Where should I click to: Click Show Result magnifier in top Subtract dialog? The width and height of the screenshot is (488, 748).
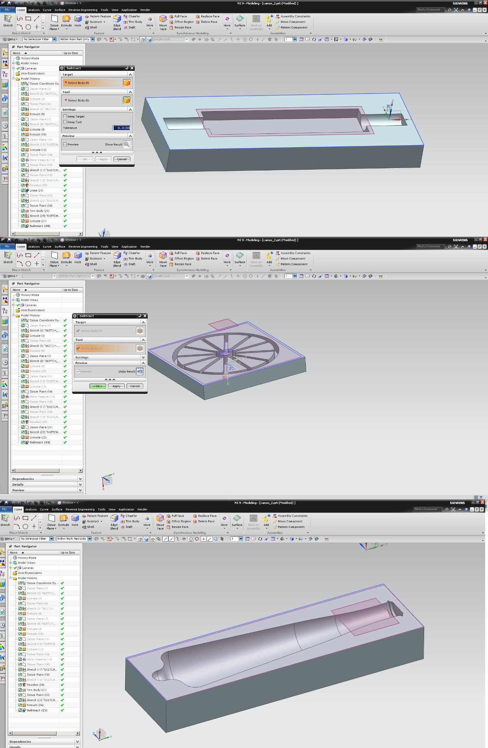click(127, 144)
